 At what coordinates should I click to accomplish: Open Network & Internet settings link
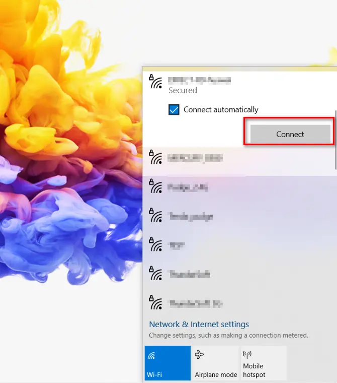[x=199, y=324]
